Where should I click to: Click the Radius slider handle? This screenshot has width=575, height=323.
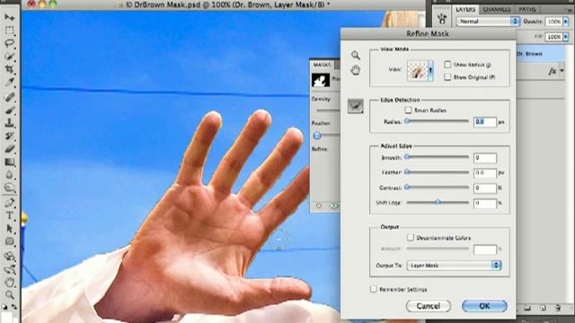pos(407,121)
